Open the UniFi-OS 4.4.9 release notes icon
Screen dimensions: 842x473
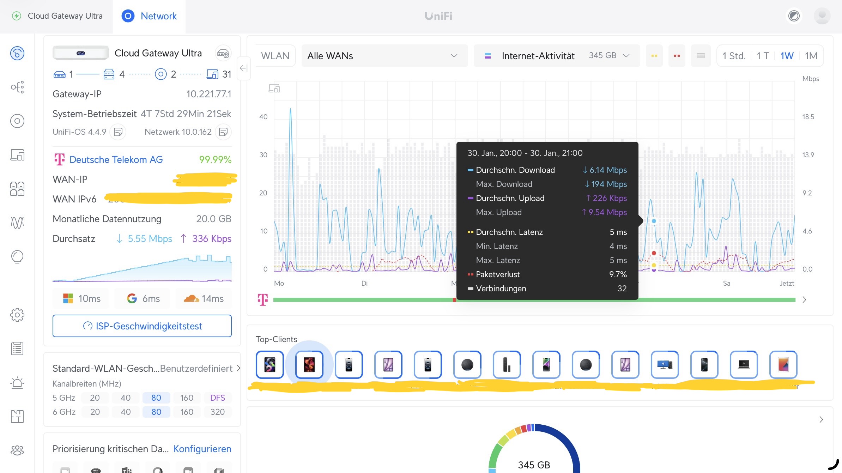click(118, 132)
